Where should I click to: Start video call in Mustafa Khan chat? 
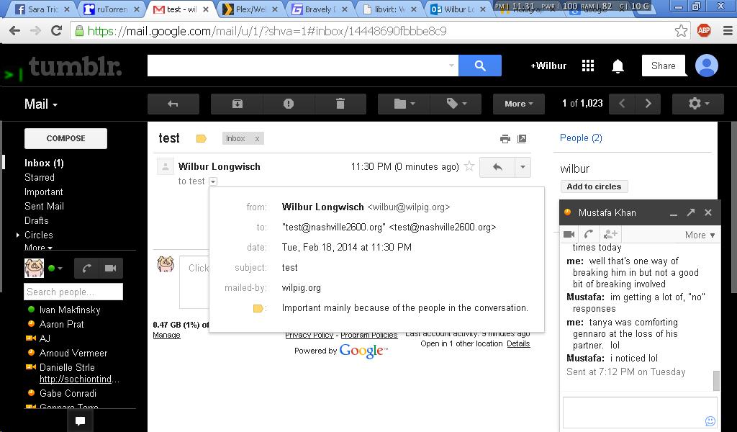click(x=569, y=234)
